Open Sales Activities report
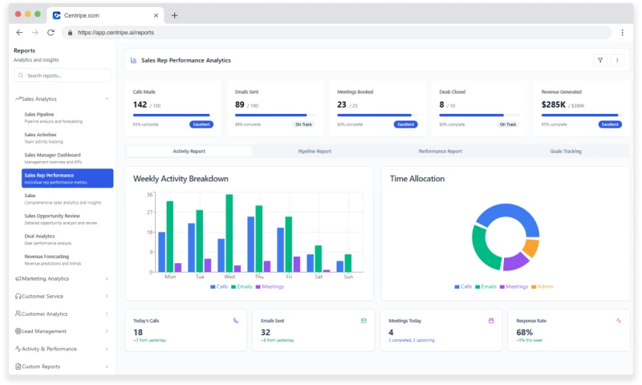Screen dimensions: 642x385 (x=67, y=138)
